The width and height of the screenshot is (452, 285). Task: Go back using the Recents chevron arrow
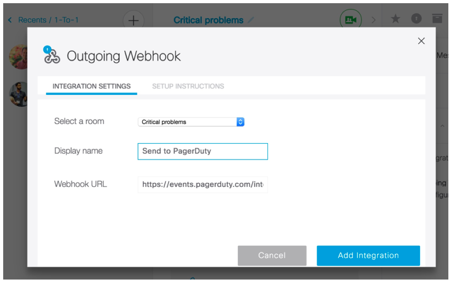click(x=10, y=20)
